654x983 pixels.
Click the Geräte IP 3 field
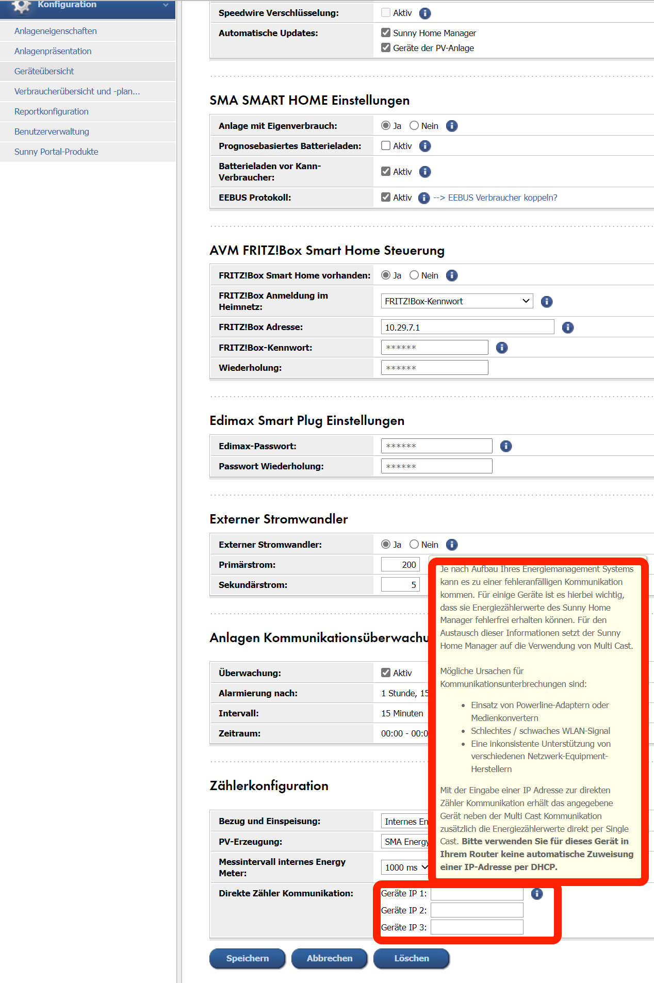(x=477, y=927)
